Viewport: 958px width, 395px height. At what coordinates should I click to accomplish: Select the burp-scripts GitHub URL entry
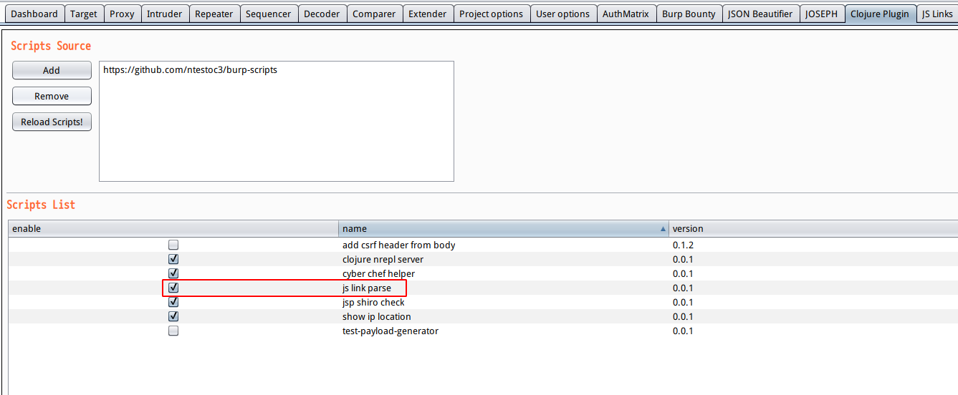[x=190, y=70]
